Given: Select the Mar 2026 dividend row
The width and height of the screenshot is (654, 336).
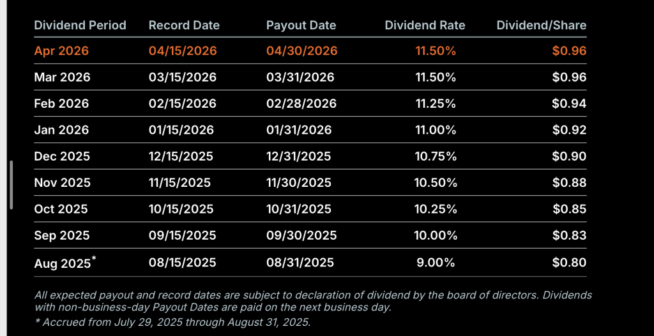Looking at the screenshot, I should click(310, 77).
